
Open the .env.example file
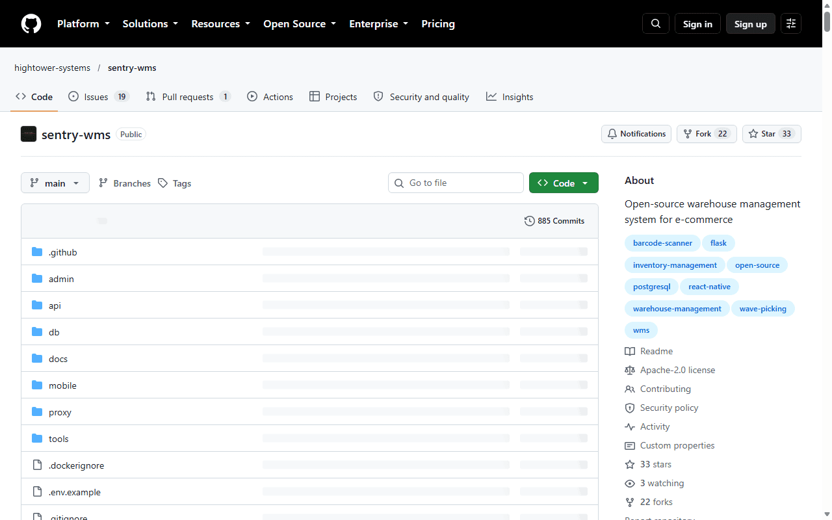click(75, 492)
